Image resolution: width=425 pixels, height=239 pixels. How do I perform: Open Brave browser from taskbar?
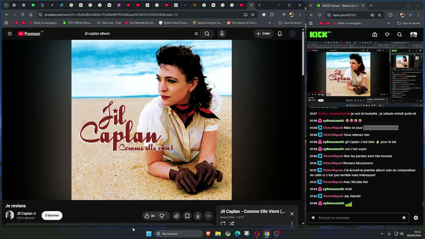(208, 234)
